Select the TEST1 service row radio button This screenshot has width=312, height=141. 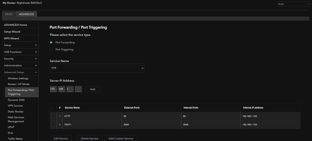(53, 125)
